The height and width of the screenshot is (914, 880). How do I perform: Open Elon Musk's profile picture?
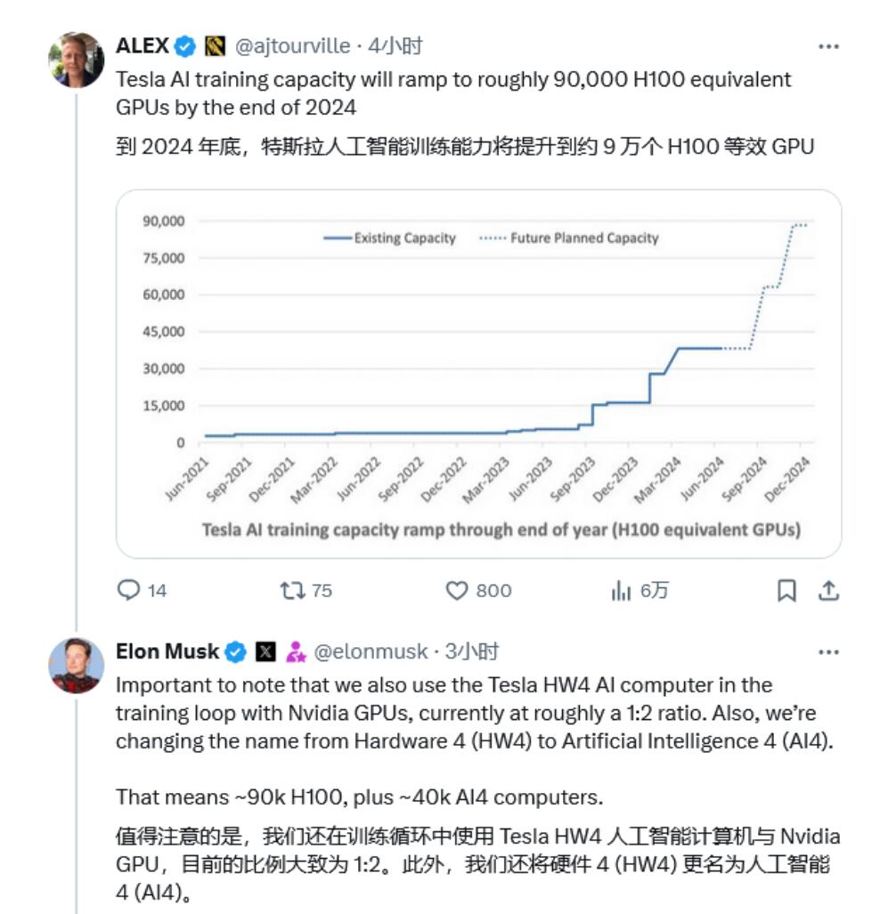point(76,666)
